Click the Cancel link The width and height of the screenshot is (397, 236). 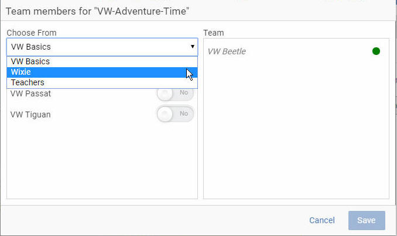[322, 220]
